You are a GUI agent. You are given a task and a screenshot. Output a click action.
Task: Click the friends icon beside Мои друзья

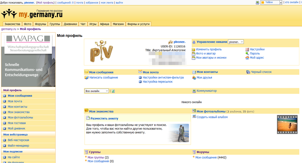(x=194, y=78)
